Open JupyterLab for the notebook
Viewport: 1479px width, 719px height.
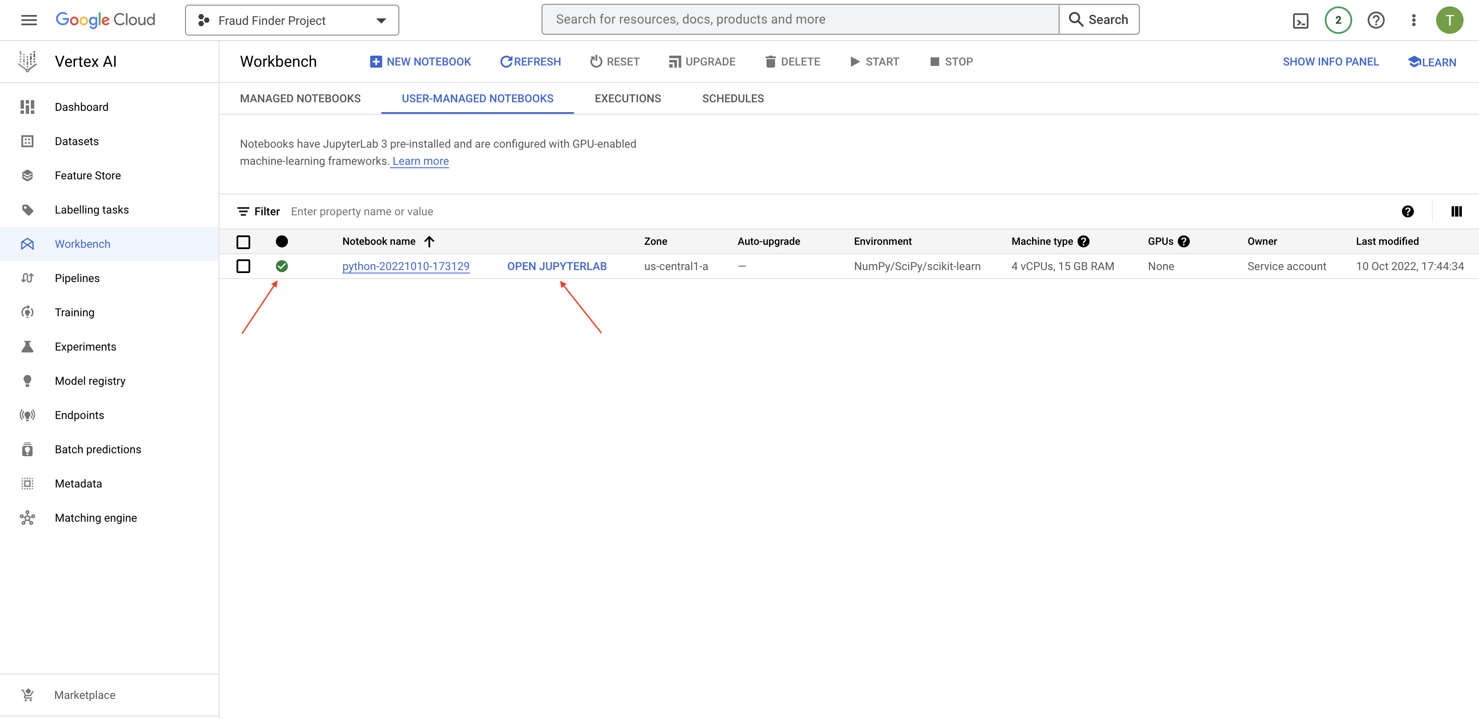coord(557,266)
